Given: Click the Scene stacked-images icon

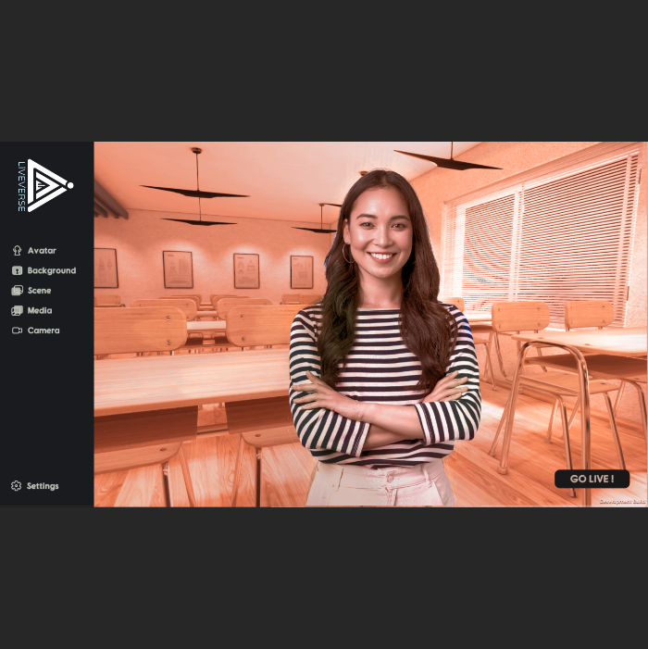Looking at the screenshot, I should tap(17, 291).
